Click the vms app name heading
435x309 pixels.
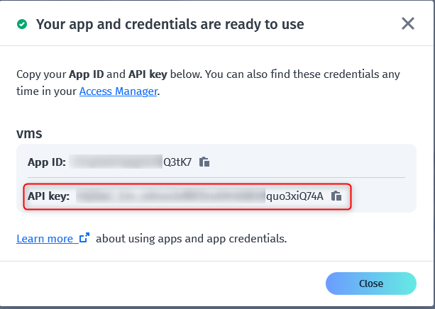pyautogui.click(x=30, y=133)
